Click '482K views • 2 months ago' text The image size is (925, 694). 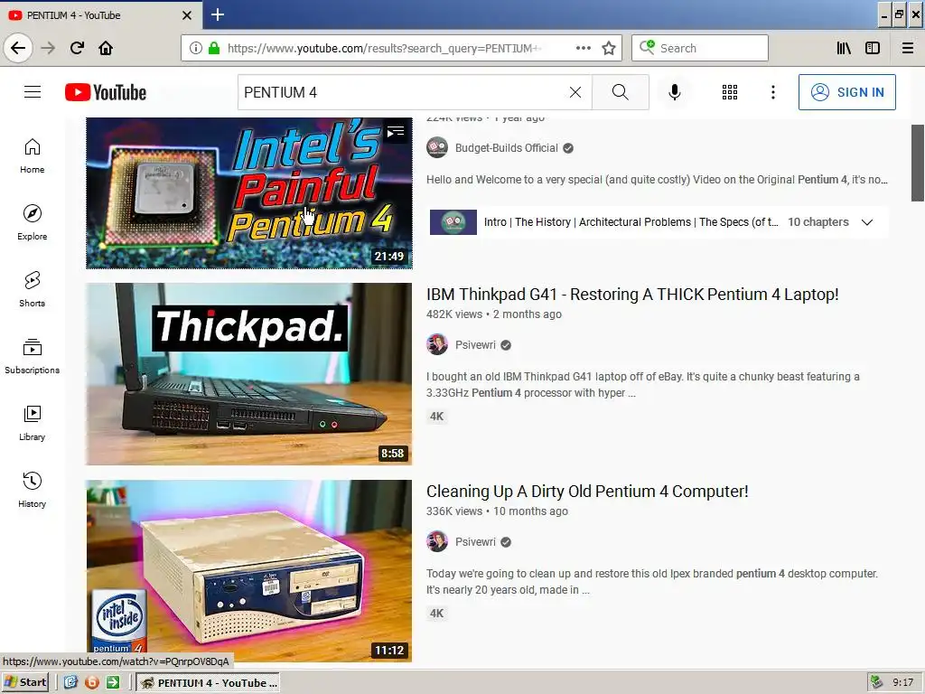pyautogui.click(x=494, y=314)
